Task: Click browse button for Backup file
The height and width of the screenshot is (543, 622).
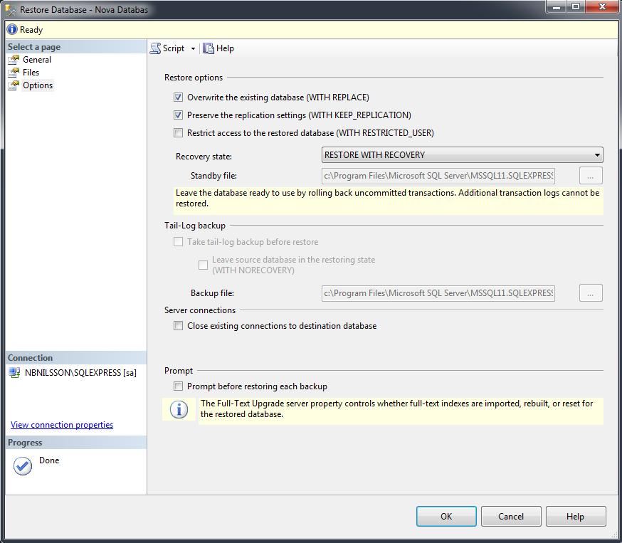Action: 591,293
